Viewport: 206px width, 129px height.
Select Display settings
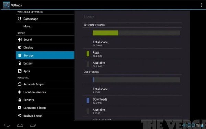[45, 47]
